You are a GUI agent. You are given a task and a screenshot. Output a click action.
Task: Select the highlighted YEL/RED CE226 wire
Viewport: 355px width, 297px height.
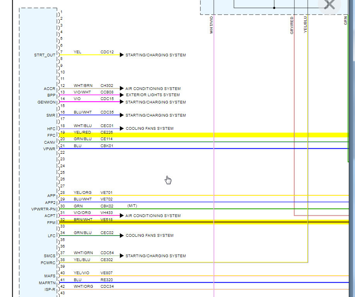pyautogui.click(x=204, y=135)
